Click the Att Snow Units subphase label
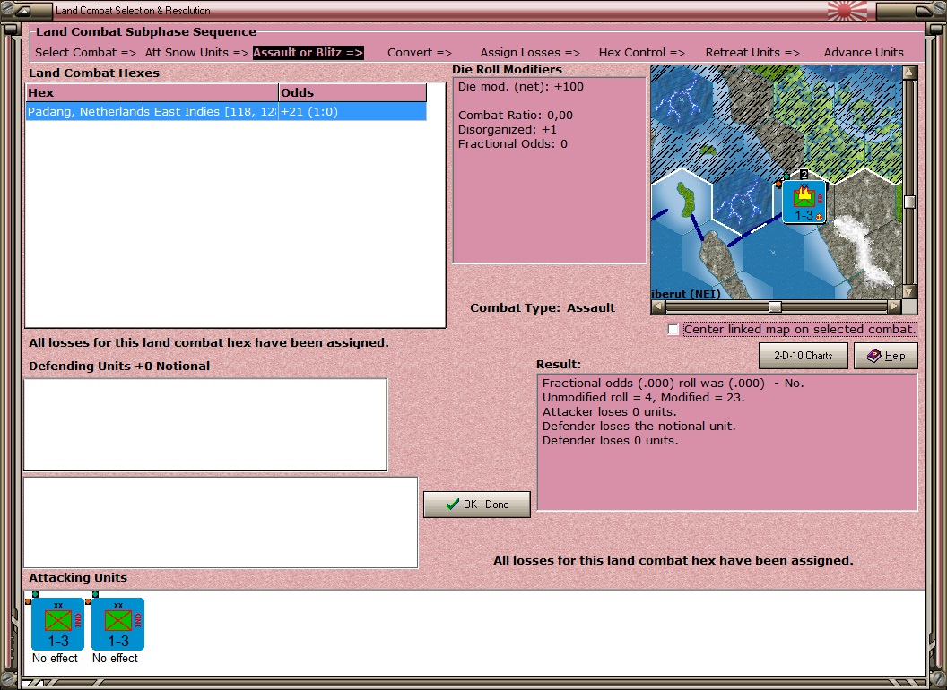Viewport: 947px width, 690px height. point(196,53)
